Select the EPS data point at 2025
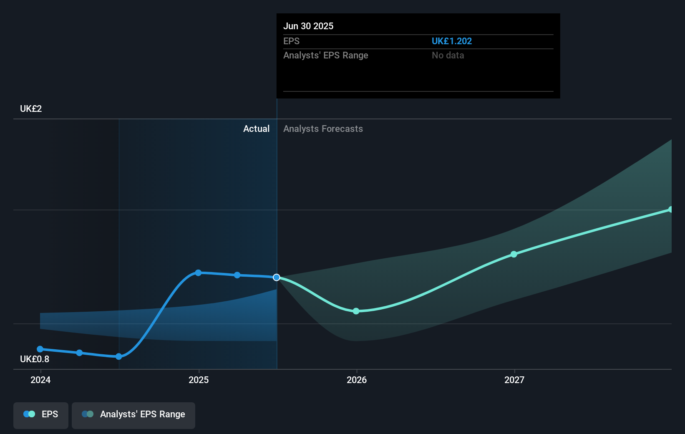Viewport: 685px width, 434px height. 198,273
